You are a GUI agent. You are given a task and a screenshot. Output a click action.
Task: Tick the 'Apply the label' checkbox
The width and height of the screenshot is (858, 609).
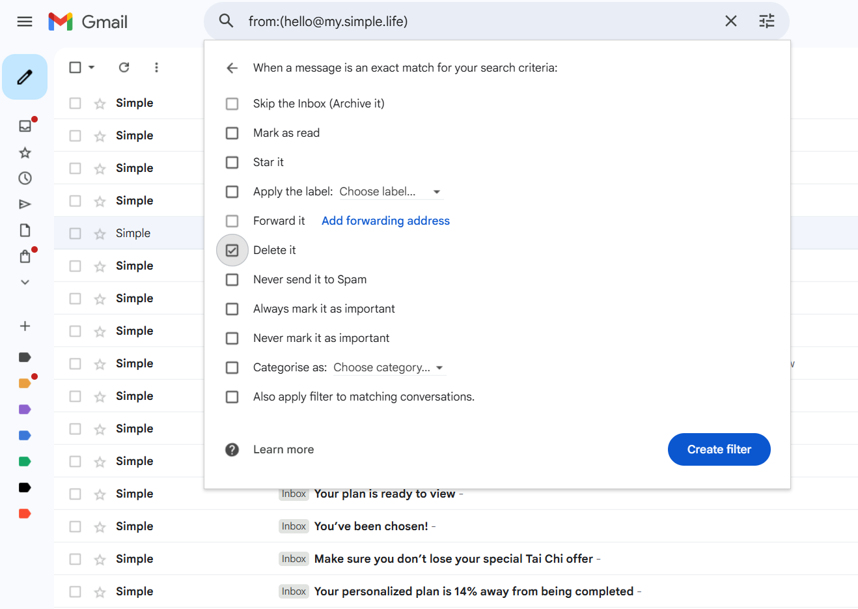(232, 191)
